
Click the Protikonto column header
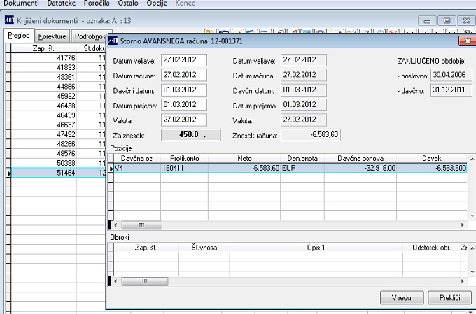[184, 158]
